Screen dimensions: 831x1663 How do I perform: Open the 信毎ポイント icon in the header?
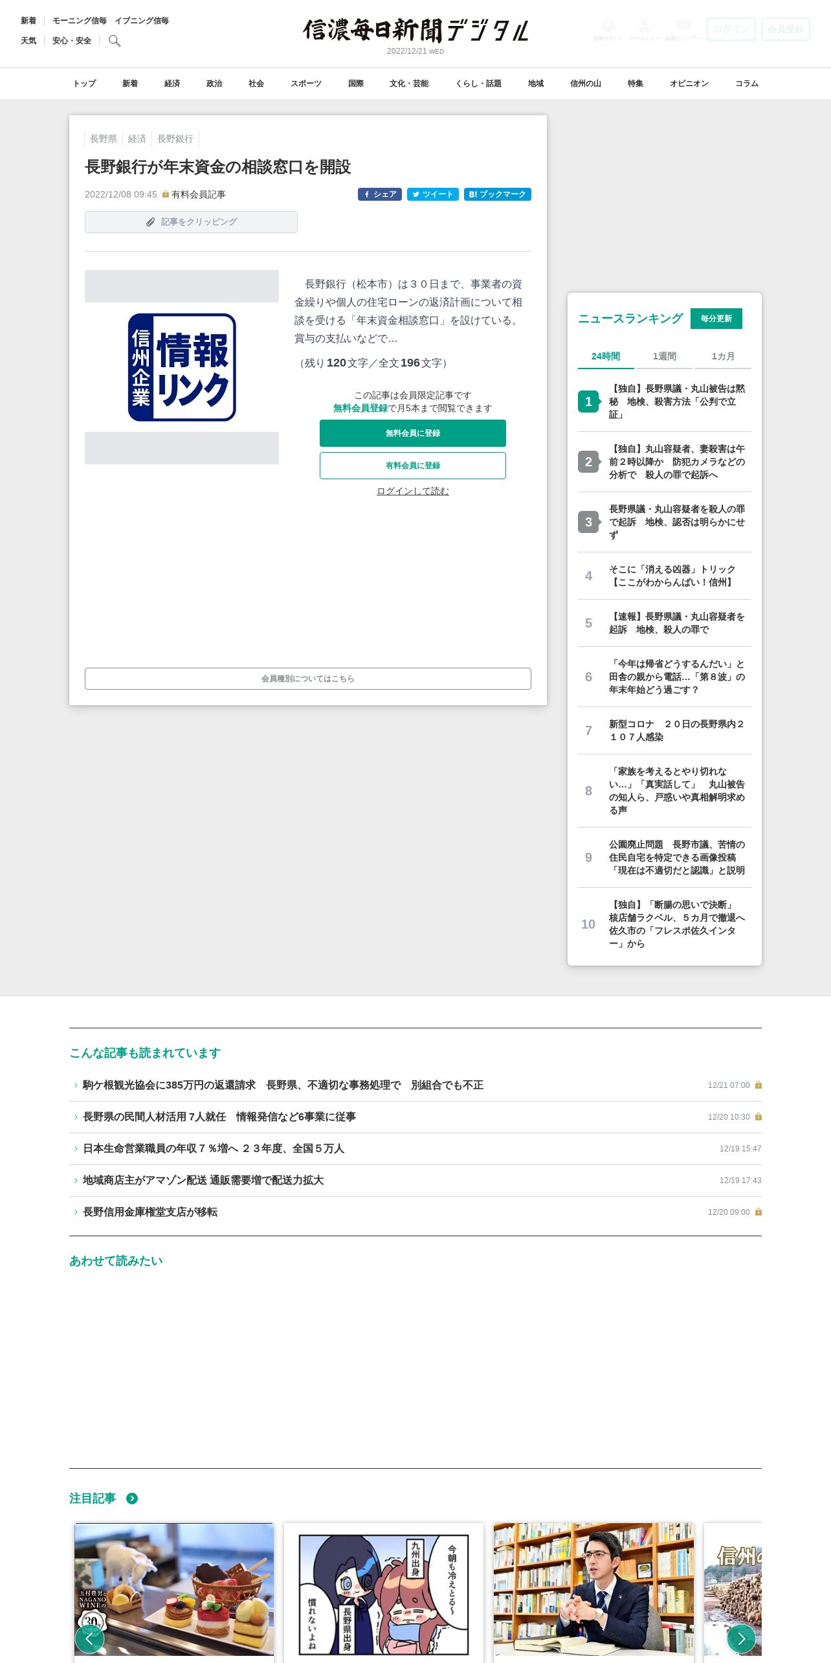point(608,29)
